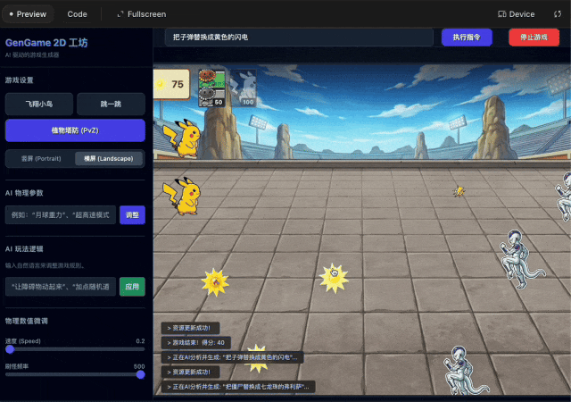This screenshot has height=402, width=571.
Task: Click the small lightning projectile
Action: click(x=459, y=191)
